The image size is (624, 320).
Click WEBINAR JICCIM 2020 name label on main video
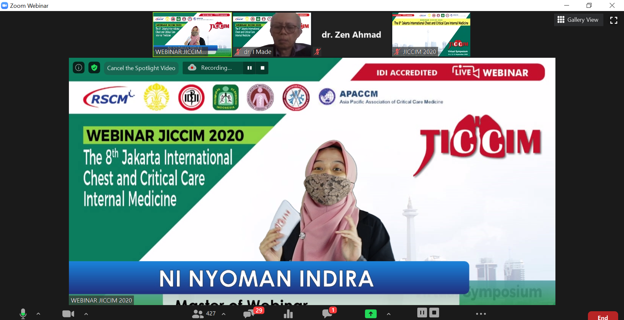[x=101, y=300]
